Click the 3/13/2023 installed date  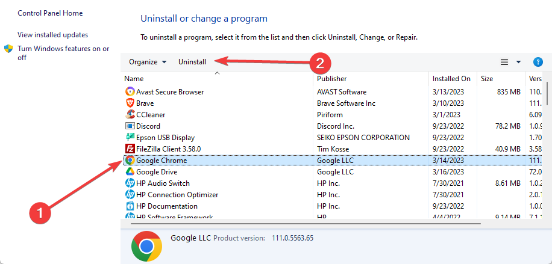pos(448,92)
